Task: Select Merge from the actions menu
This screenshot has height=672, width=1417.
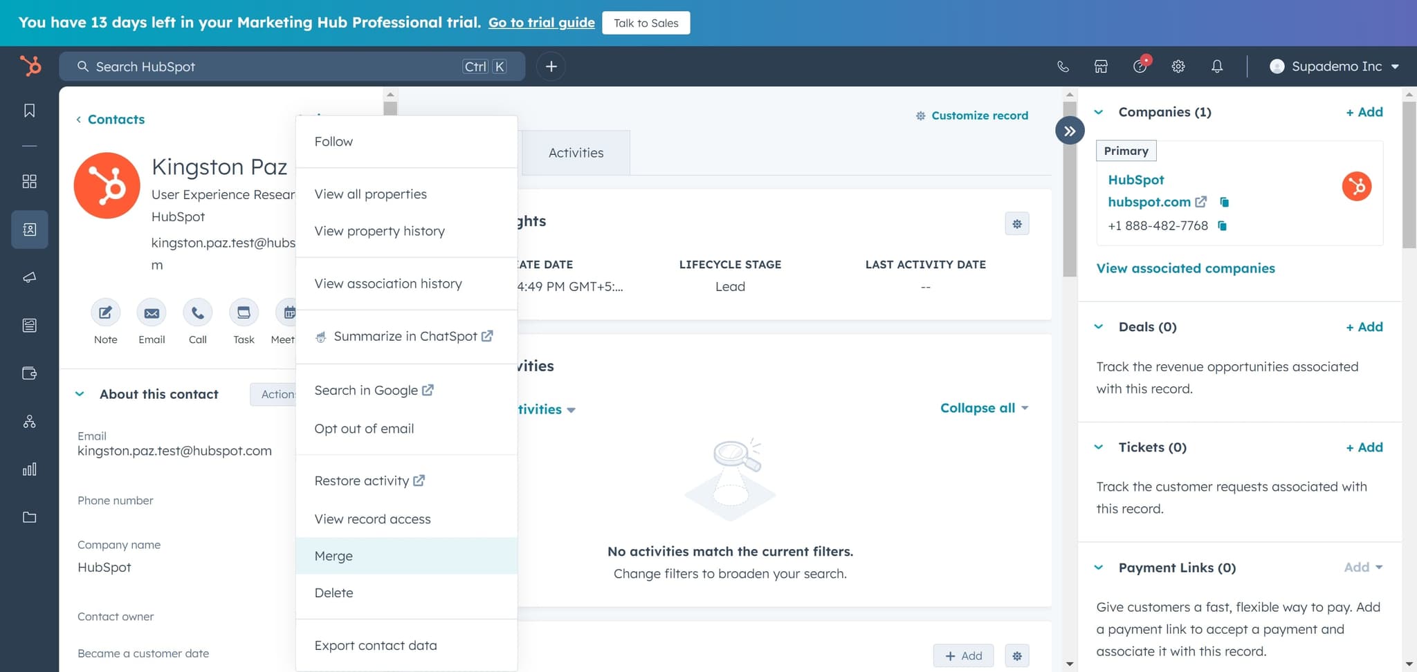Action: pos(333,556)
